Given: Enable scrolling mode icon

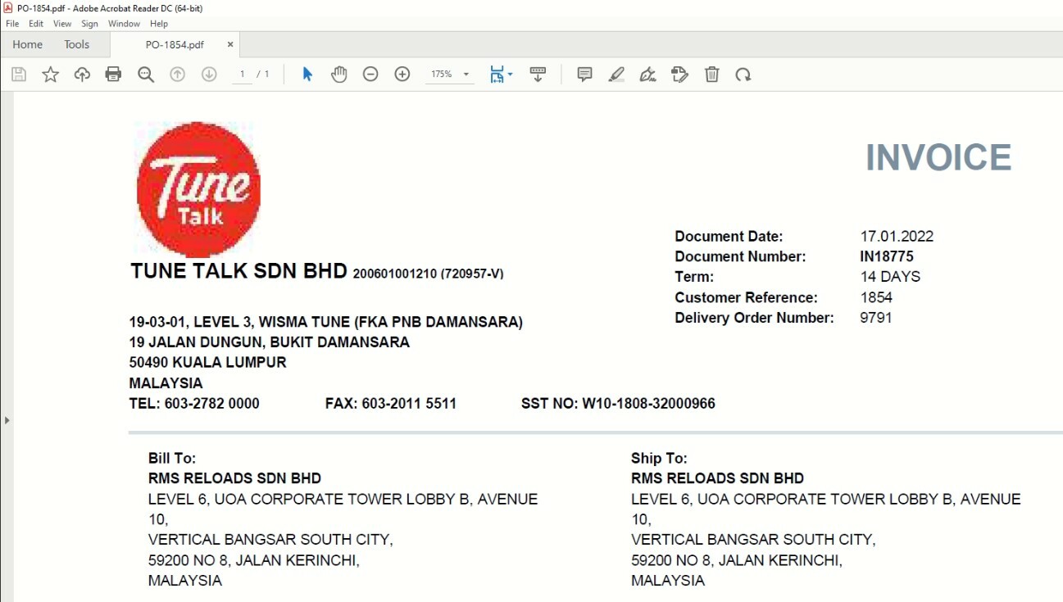Looking at the screenshot, I should pos(538,75).
